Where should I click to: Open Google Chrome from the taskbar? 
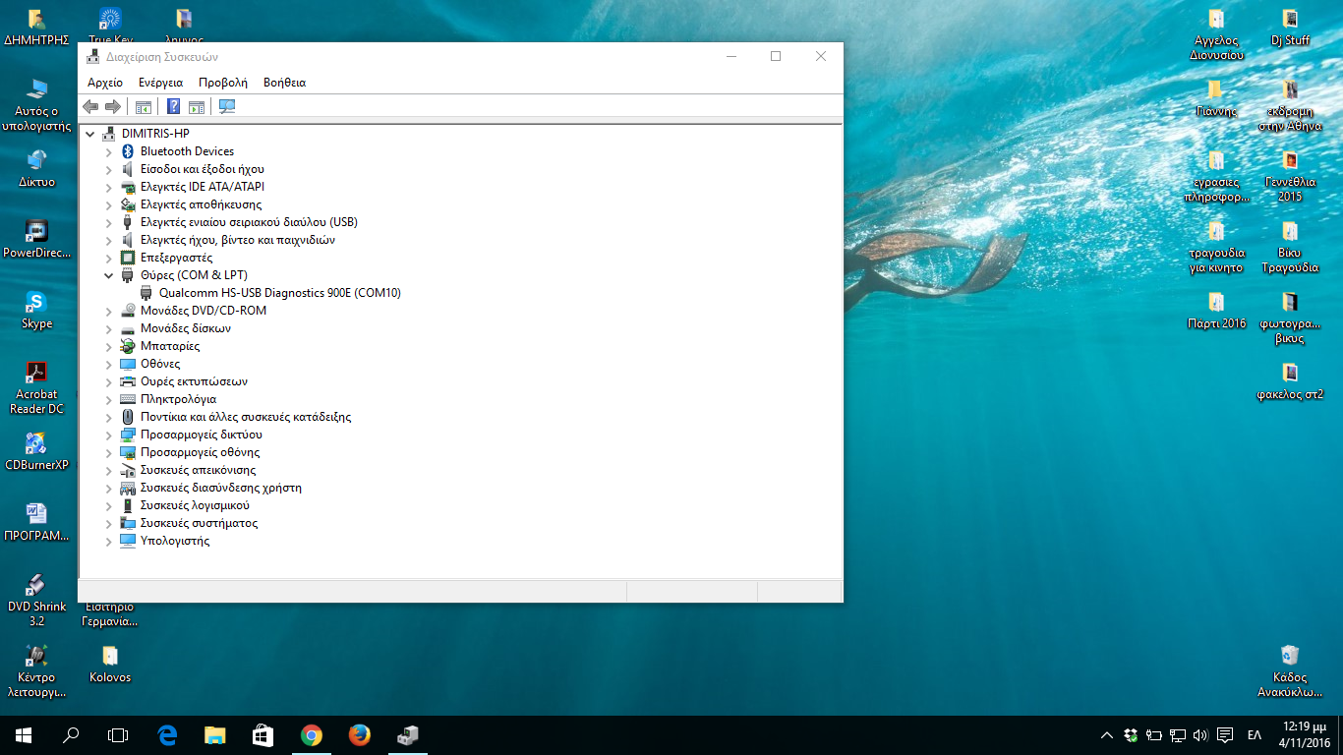pos(312,735)
